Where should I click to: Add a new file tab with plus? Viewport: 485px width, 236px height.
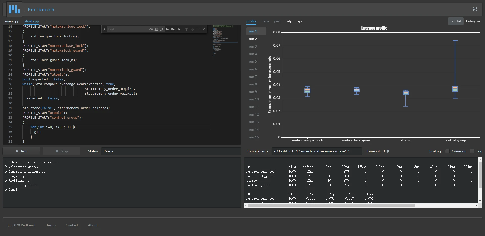(x=45, y=21)
